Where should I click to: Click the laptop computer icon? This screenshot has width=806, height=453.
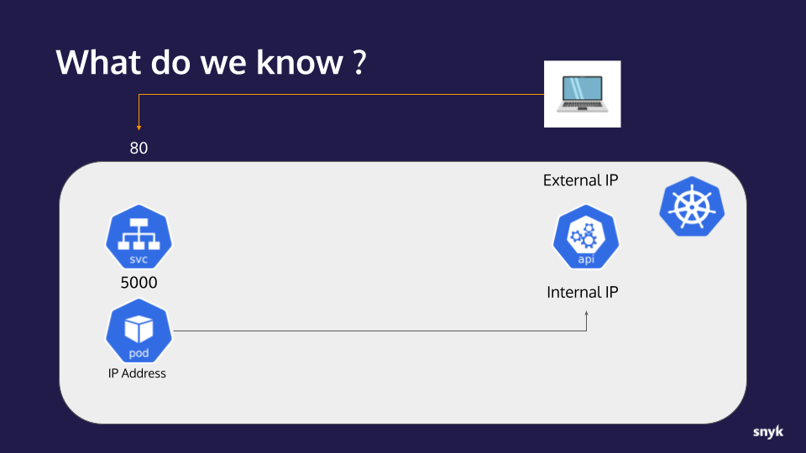(582, 94)
